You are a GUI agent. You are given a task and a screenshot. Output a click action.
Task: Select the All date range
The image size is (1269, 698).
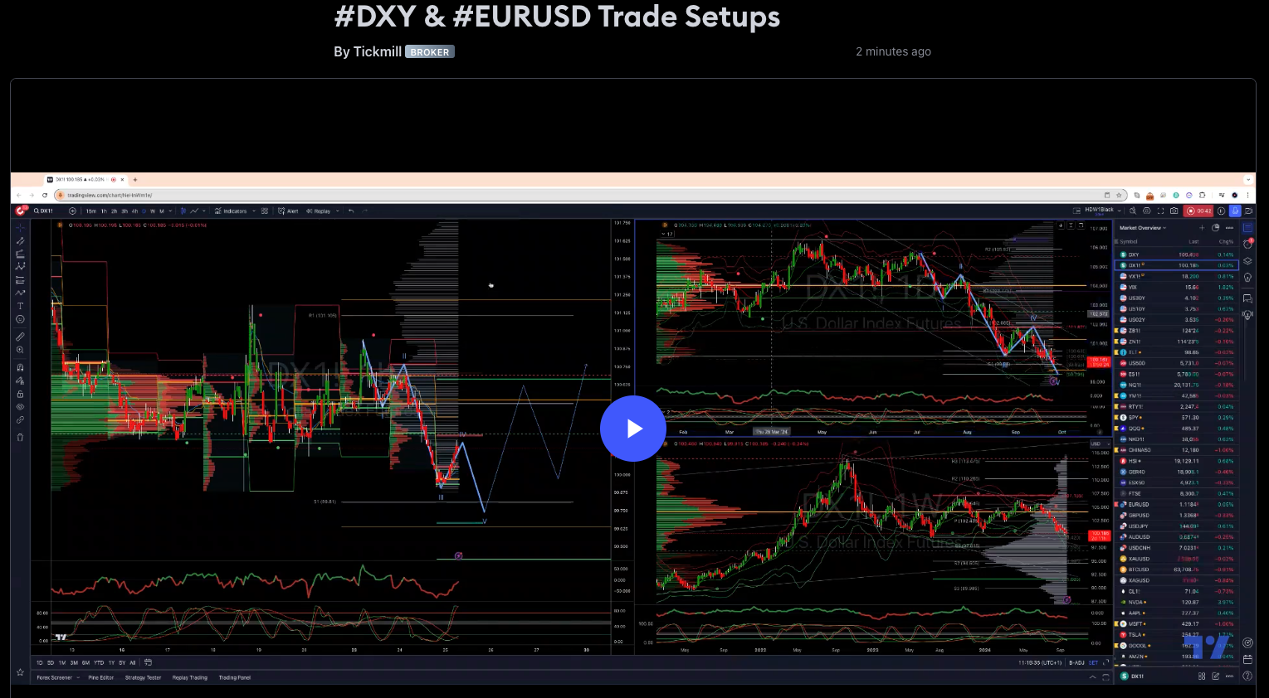133,662
